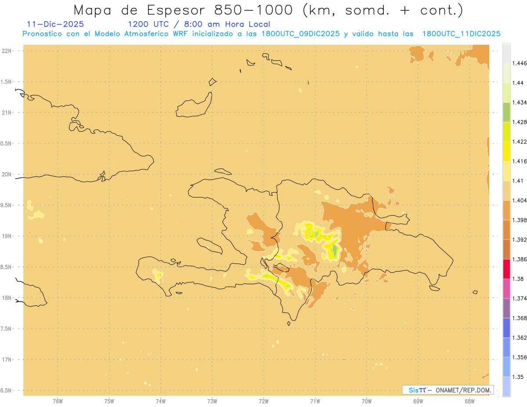Click the "1200 UTC / 8:00 am Hora Local" time label
This screenshot has height=407, width=527.
click(199, 25)
